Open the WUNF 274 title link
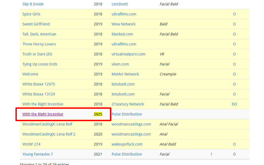Viewport: 264px width, 165px height. point(31,144)
